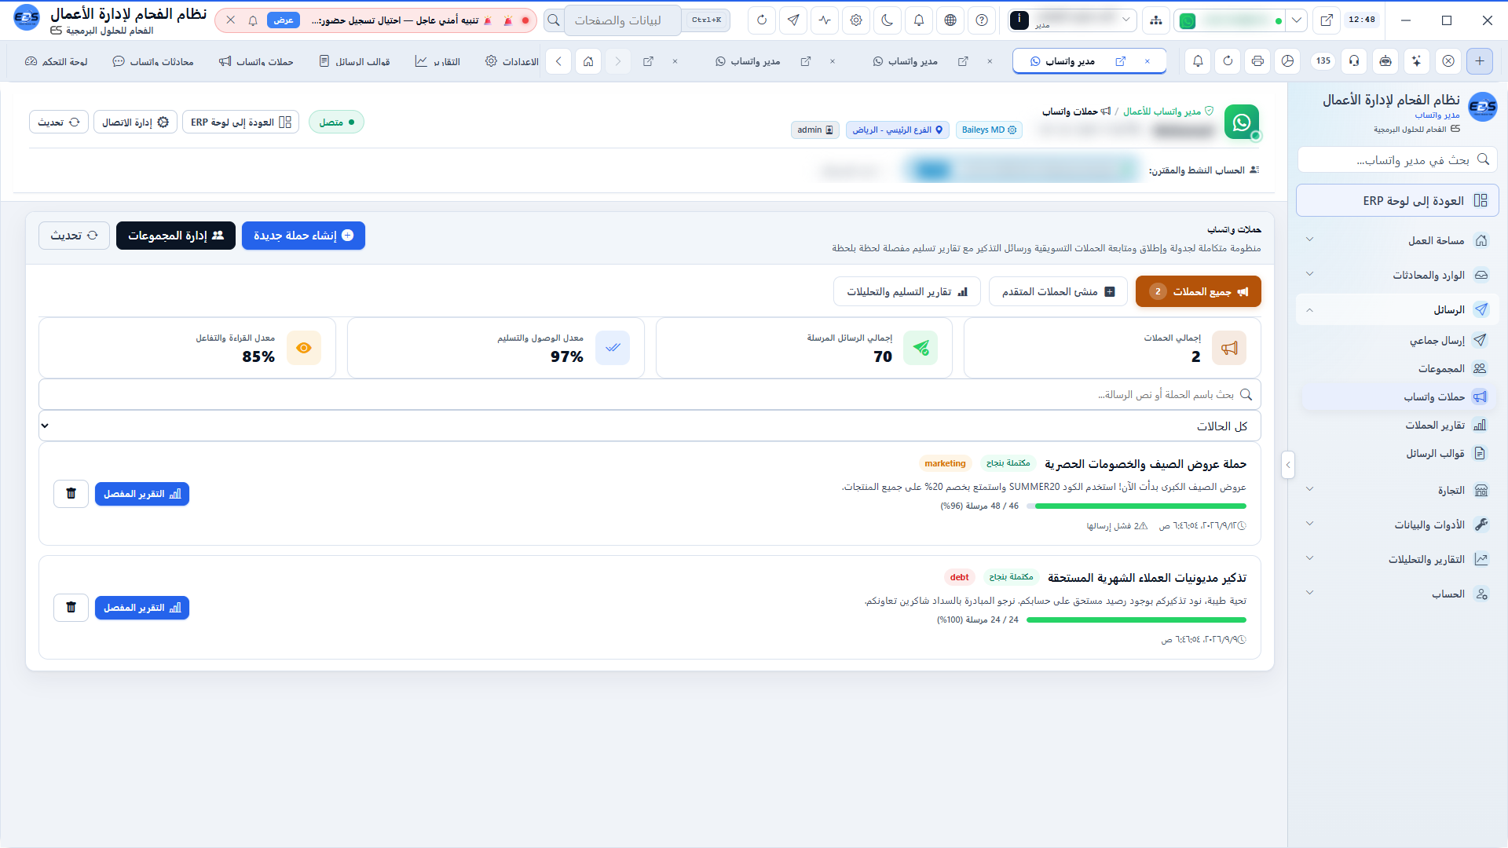Click the activity pulse icon in top bar
The width and height of the screenshot is (1508, 848).
(825, 20)
